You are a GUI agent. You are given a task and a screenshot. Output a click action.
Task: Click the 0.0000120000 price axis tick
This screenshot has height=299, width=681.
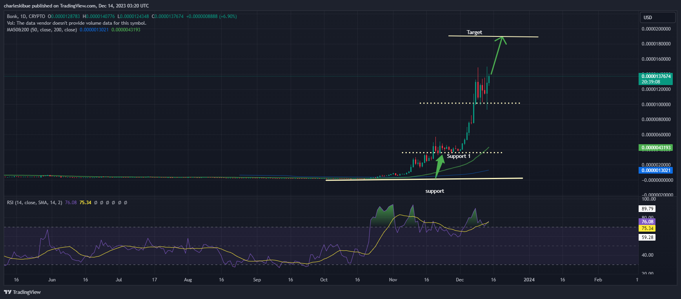[656, 89]
